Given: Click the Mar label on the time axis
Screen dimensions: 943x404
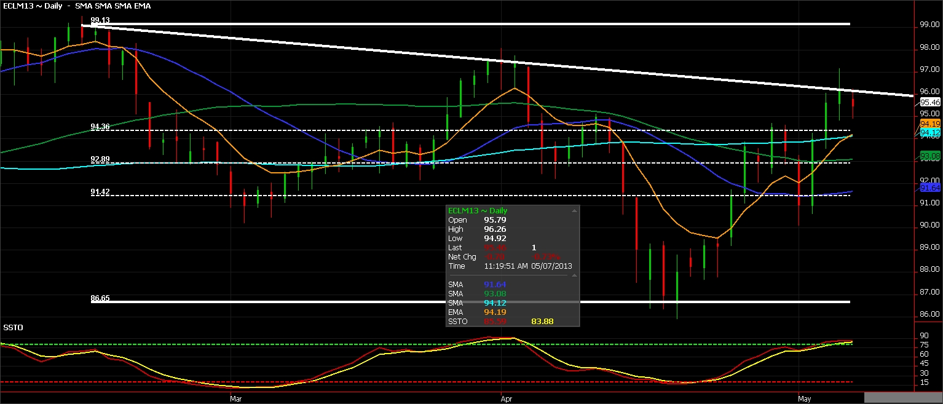Looking at the screenshot, I should [x=235, y=398].
